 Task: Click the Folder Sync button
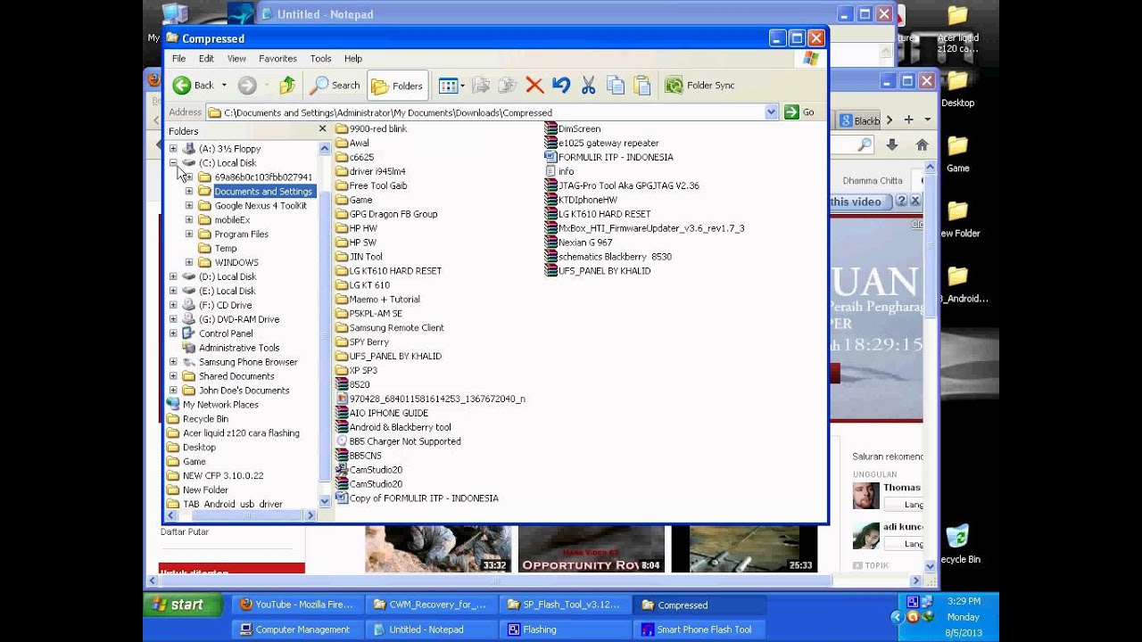(x=700, y=86)
